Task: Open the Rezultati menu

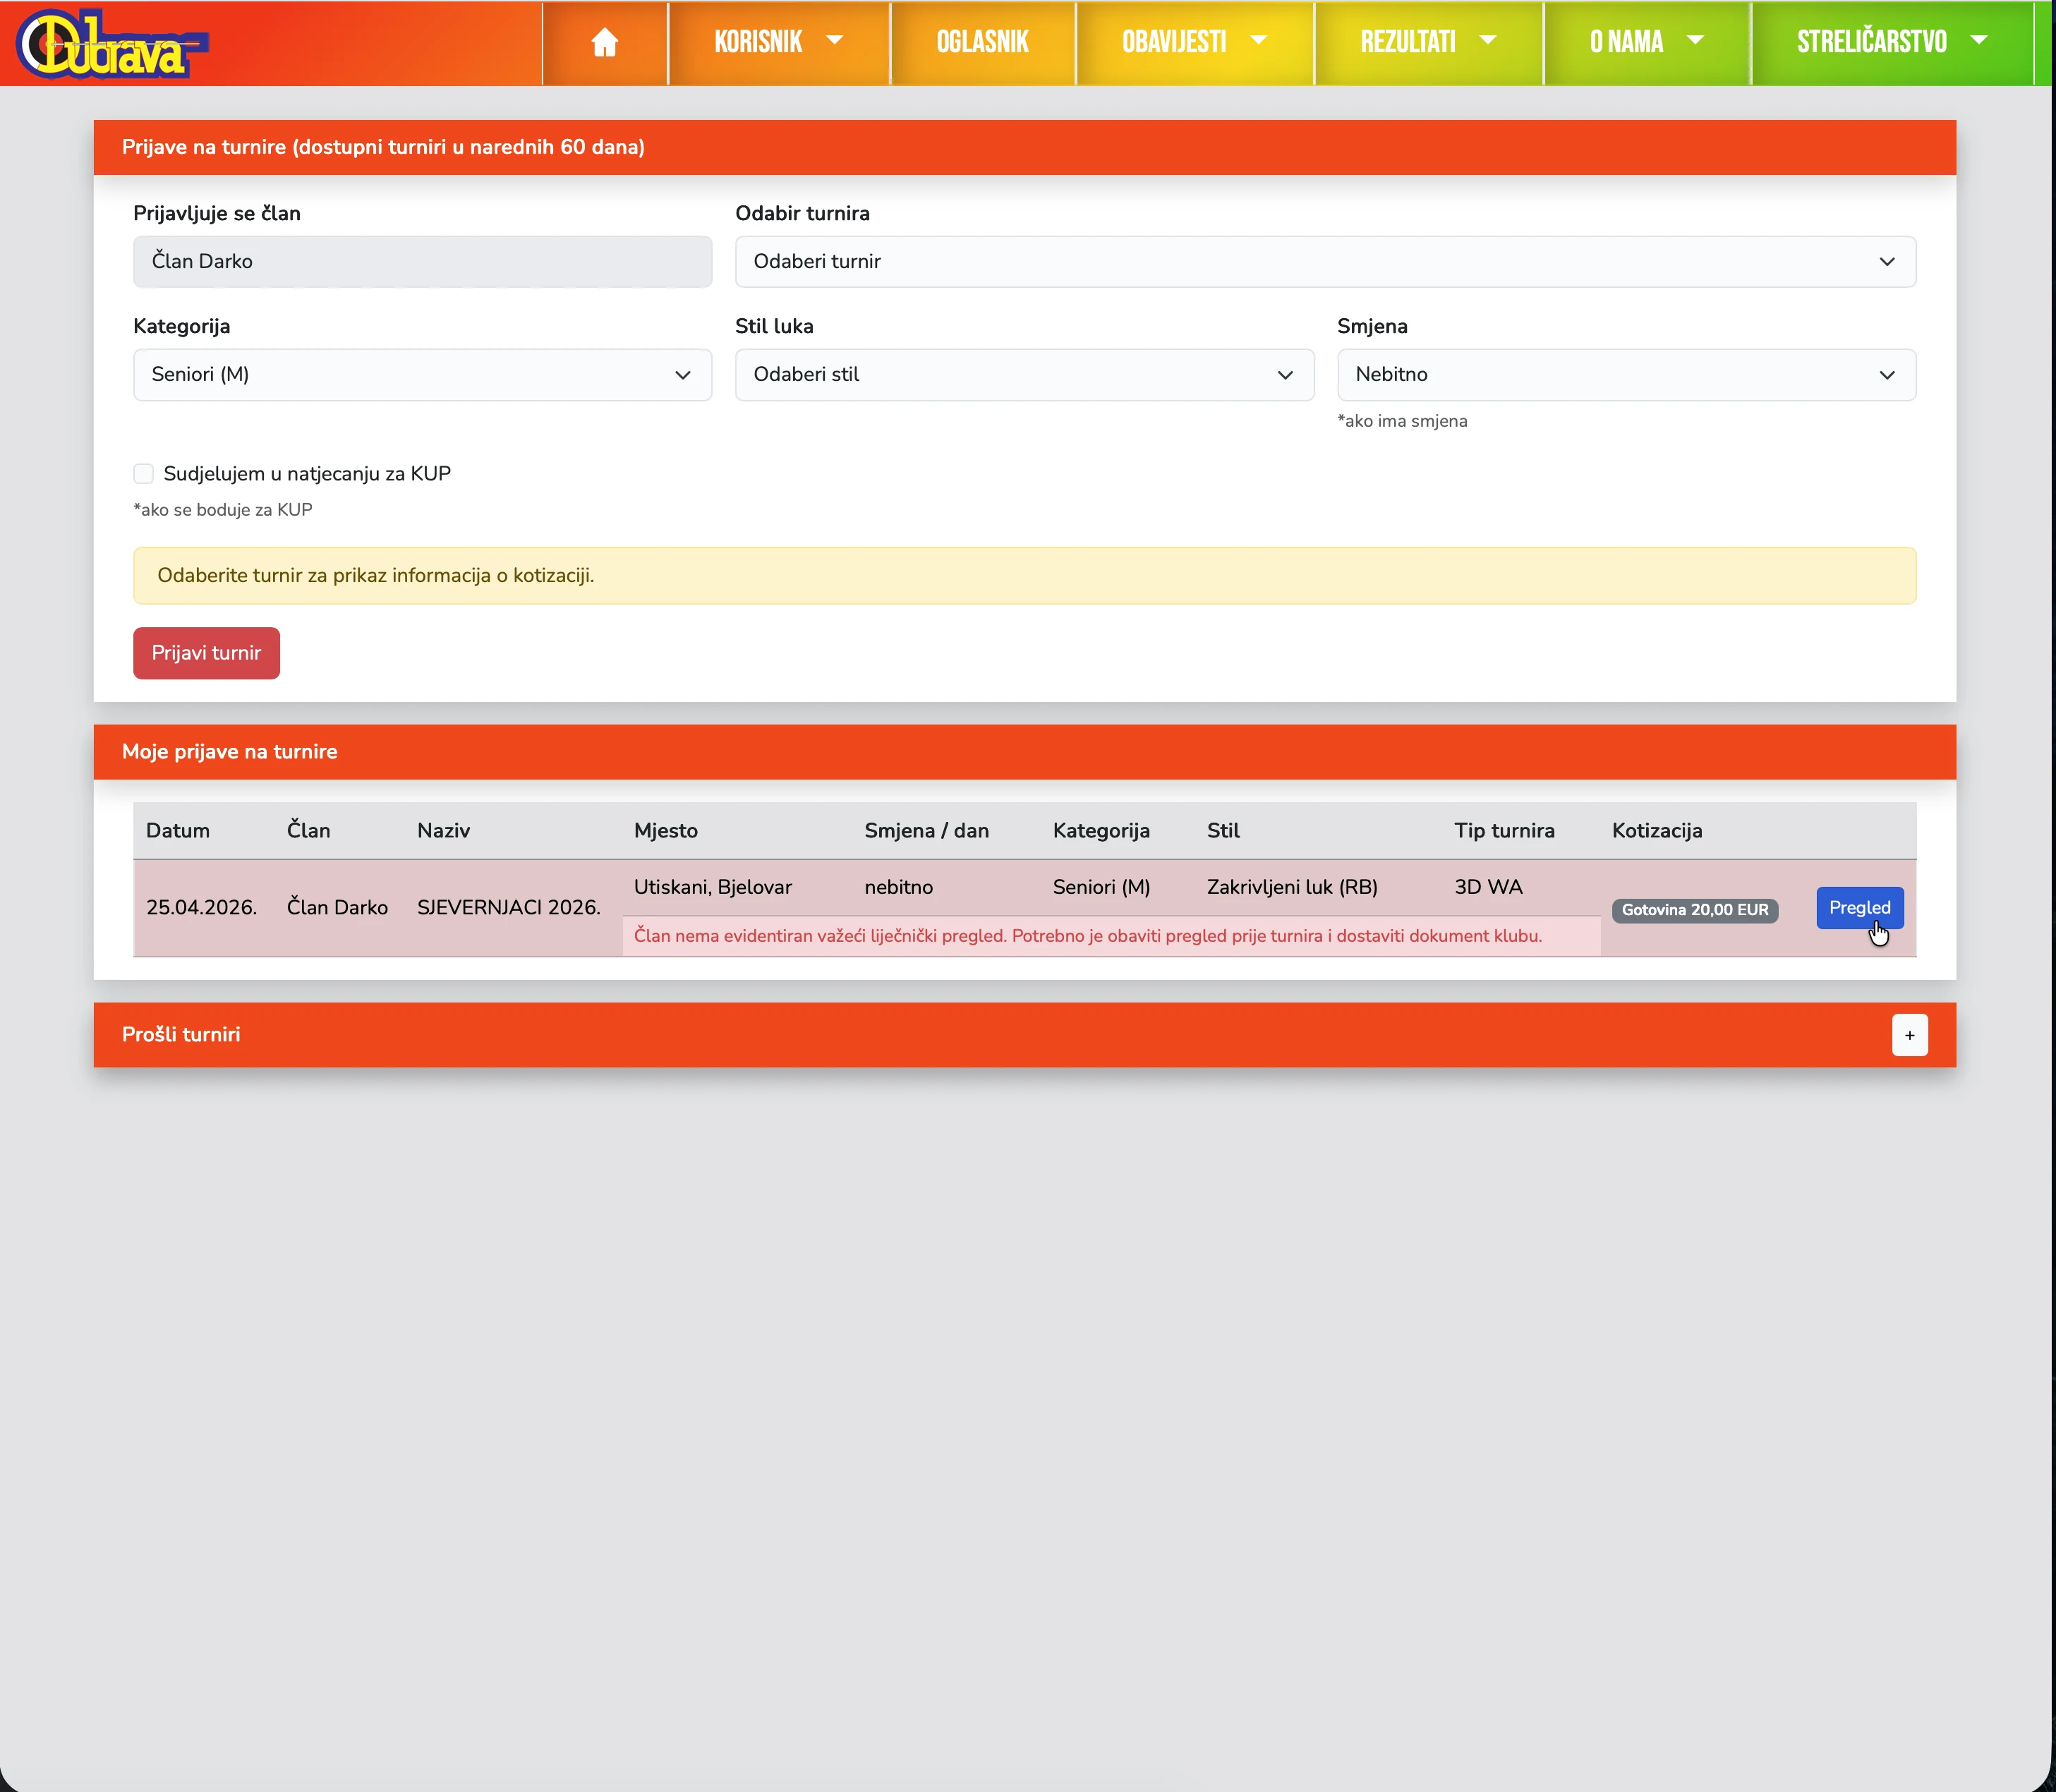Action: click(x=1407, y=42)
